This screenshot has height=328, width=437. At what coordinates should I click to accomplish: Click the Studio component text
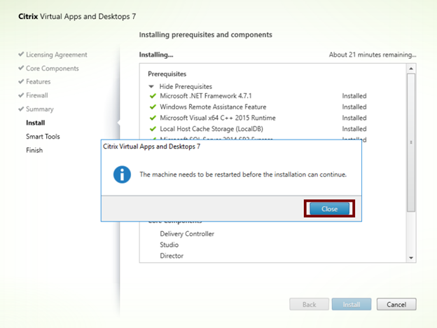point(169,245)
